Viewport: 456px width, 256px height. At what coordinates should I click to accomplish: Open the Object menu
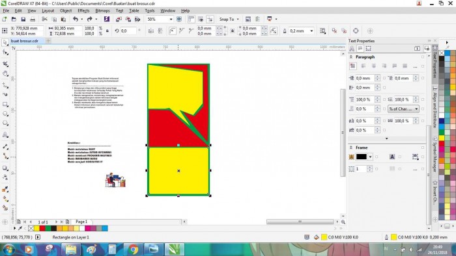point(66,11)
